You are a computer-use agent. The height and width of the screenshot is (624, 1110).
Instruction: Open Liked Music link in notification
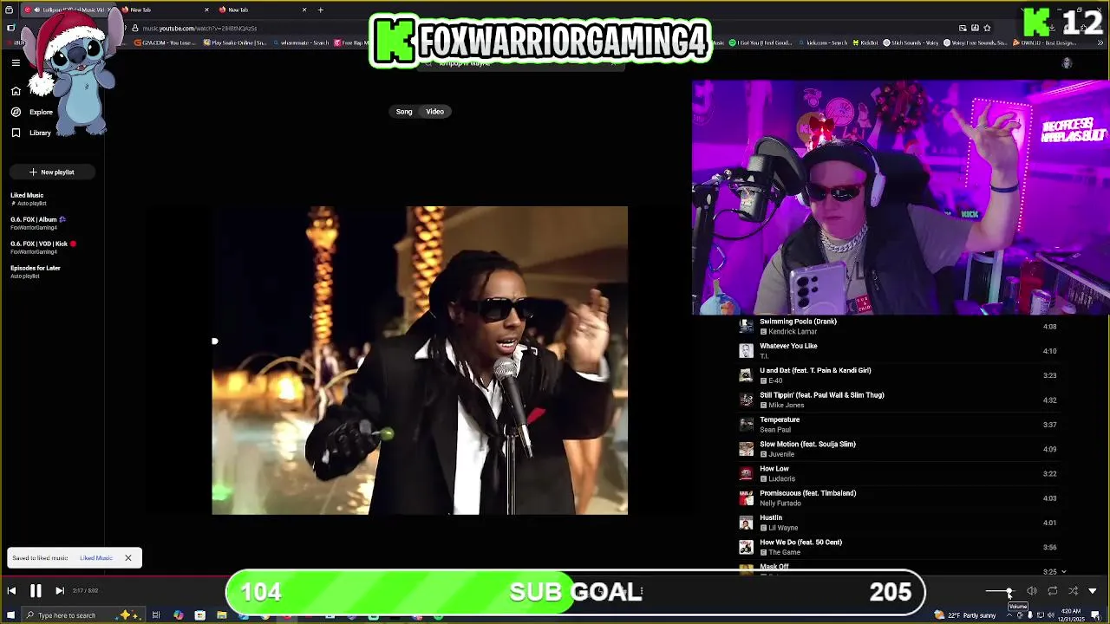96,558
